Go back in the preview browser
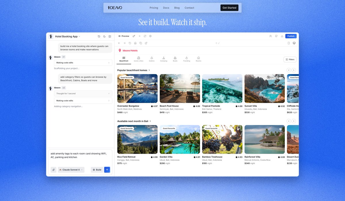Image resolution: width=345 pixels, height=201 pixels. 119,43
